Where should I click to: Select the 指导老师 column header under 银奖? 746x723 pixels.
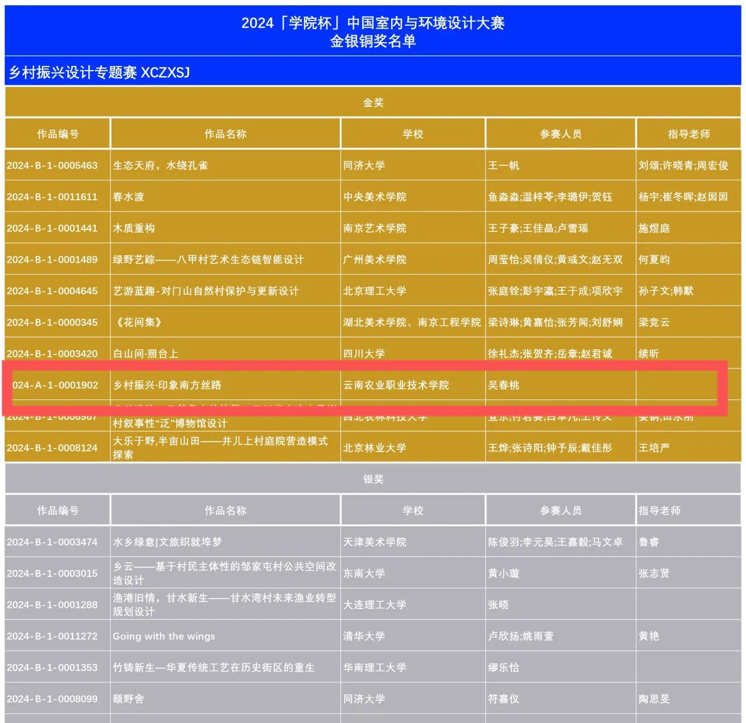click(660, 511)
